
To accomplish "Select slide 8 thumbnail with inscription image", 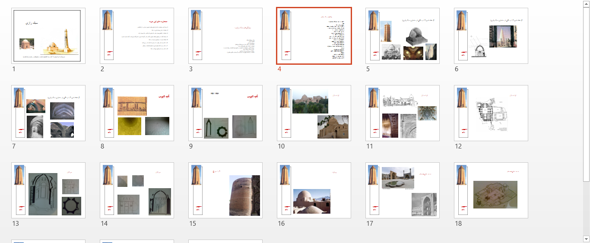I will pos(137,113).
